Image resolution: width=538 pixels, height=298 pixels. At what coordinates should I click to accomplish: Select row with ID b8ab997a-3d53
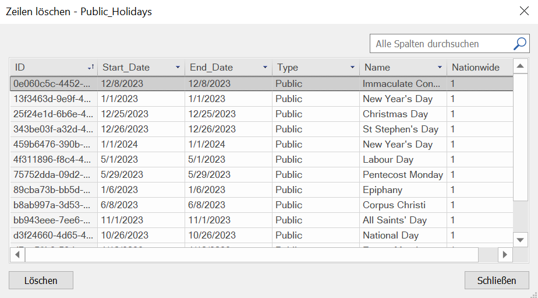(x=261, y=205)
